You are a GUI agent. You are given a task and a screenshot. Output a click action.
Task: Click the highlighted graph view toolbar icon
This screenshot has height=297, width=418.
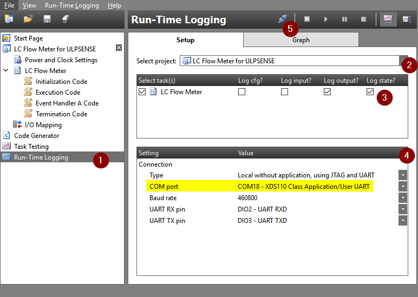click(388, 19)
